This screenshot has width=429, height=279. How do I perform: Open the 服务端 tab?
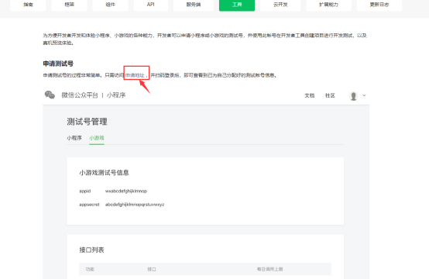[194, 5]
